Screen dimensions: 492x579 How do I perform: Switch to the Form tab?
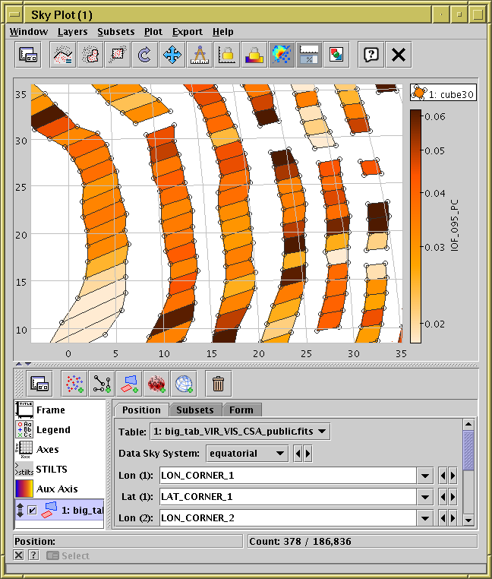pos(241,410)
